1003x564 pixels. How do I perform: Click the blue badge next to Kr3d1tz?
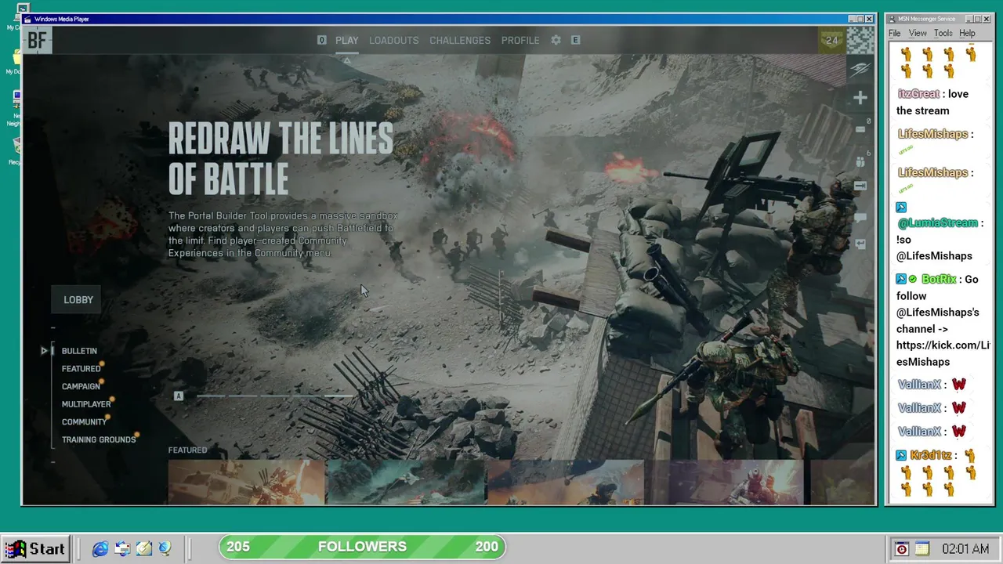tap(901, 455)
